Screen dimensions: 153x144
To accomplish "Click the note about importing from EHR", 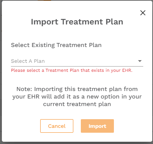I will point(77,97).
